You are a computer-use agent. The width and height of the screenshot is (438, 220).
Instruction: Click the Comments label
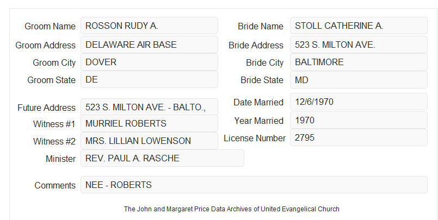point(55,185)
